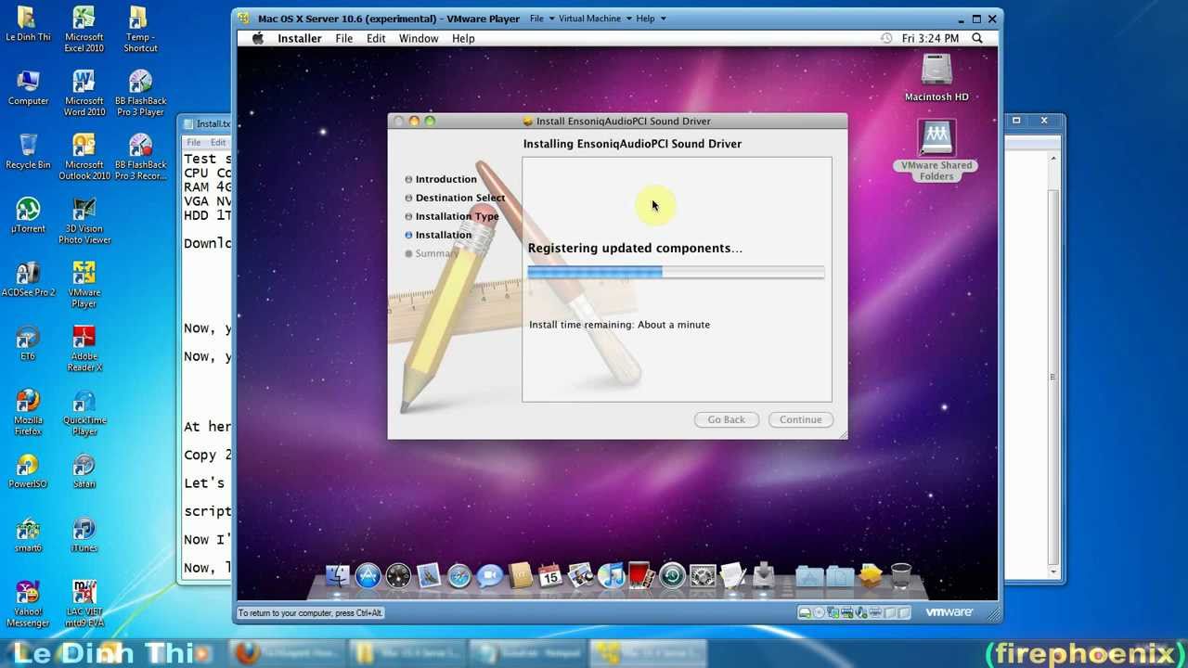Open Notepad File menu in Install.txt window
The width and height of the screenshot is (1188, 668).
tap(193, 142)
